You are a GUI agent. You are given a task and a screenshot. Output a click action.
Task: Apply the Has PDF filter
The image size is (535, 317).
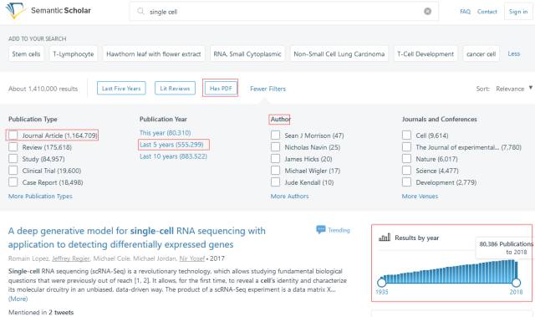[x=221, y=89]
